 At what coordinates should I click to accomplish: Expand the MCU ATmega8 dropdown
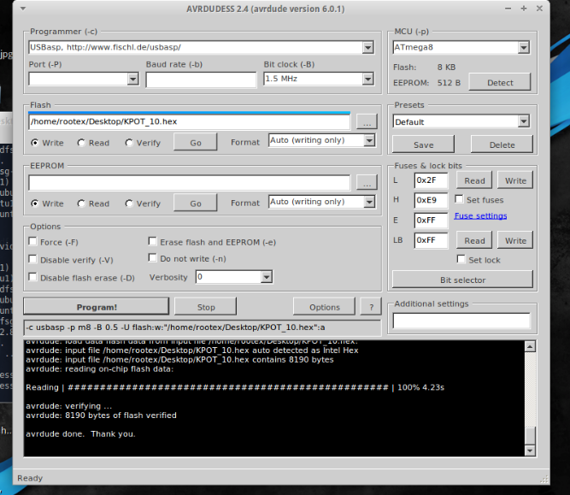click(x=525, y=47)
